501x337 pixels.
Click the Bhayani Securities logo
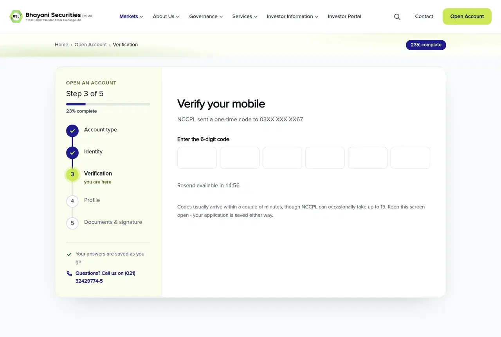coord(50,16)
